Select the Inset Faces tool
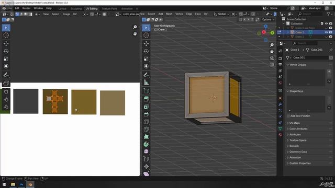Screen dimensions: 335x188 click(x=146, y=107)
